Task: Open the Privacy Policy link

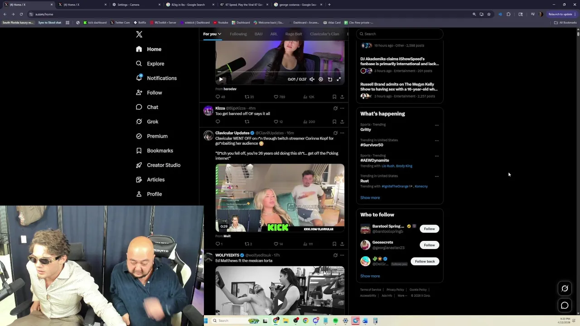Action: pos(395,290)
